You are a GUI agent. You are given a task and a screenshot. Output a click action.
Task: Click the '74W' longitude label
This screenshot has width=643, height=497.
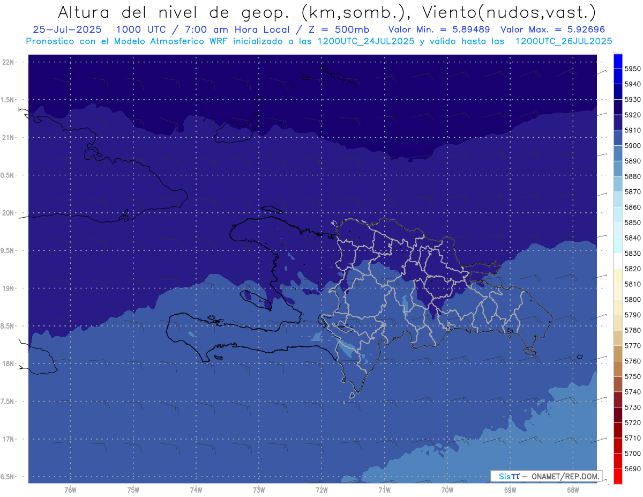pos(196,490)
